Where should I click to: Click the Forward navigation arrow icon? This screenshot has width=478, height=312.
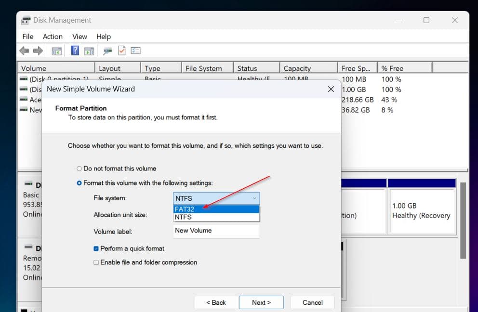click(37, 50)
